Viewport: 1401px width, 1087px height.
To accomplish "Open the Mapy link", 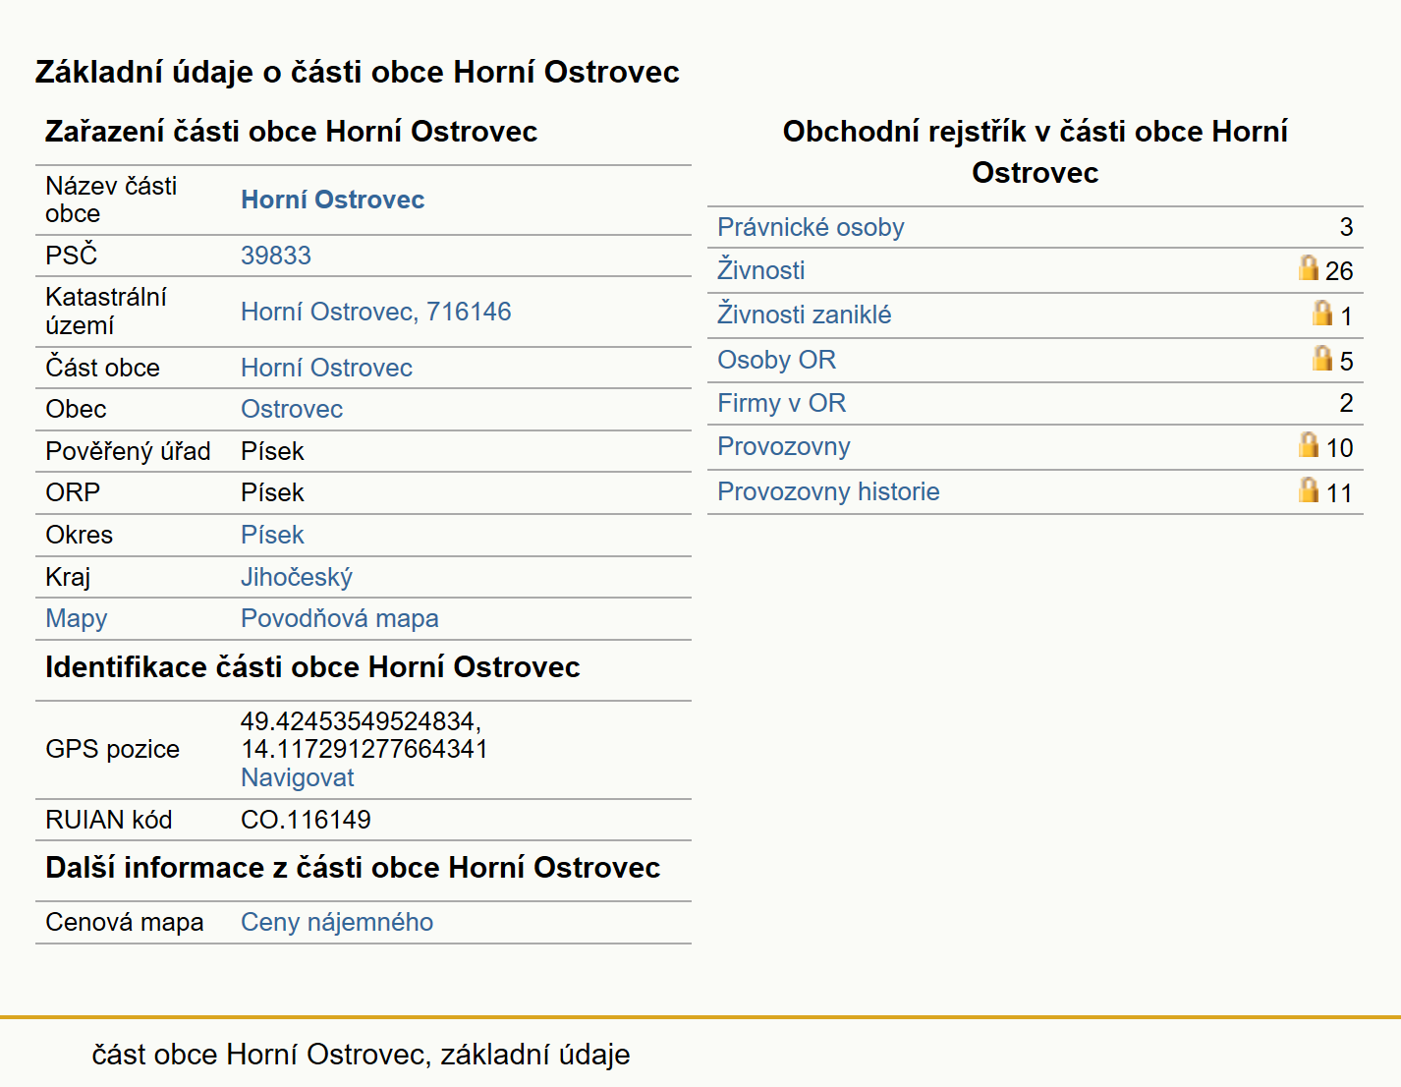I will point(77,618).
